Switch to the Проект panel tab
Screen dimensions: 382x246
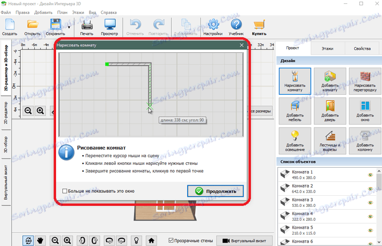tap(293, 48)
